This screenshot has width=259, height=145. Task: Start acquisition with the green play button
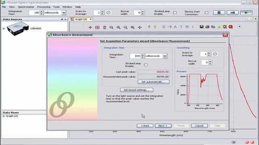tap(246, 12)
